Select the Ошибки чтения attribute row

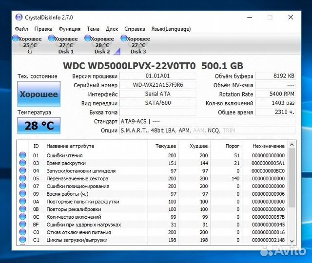[x=152, y=155]
